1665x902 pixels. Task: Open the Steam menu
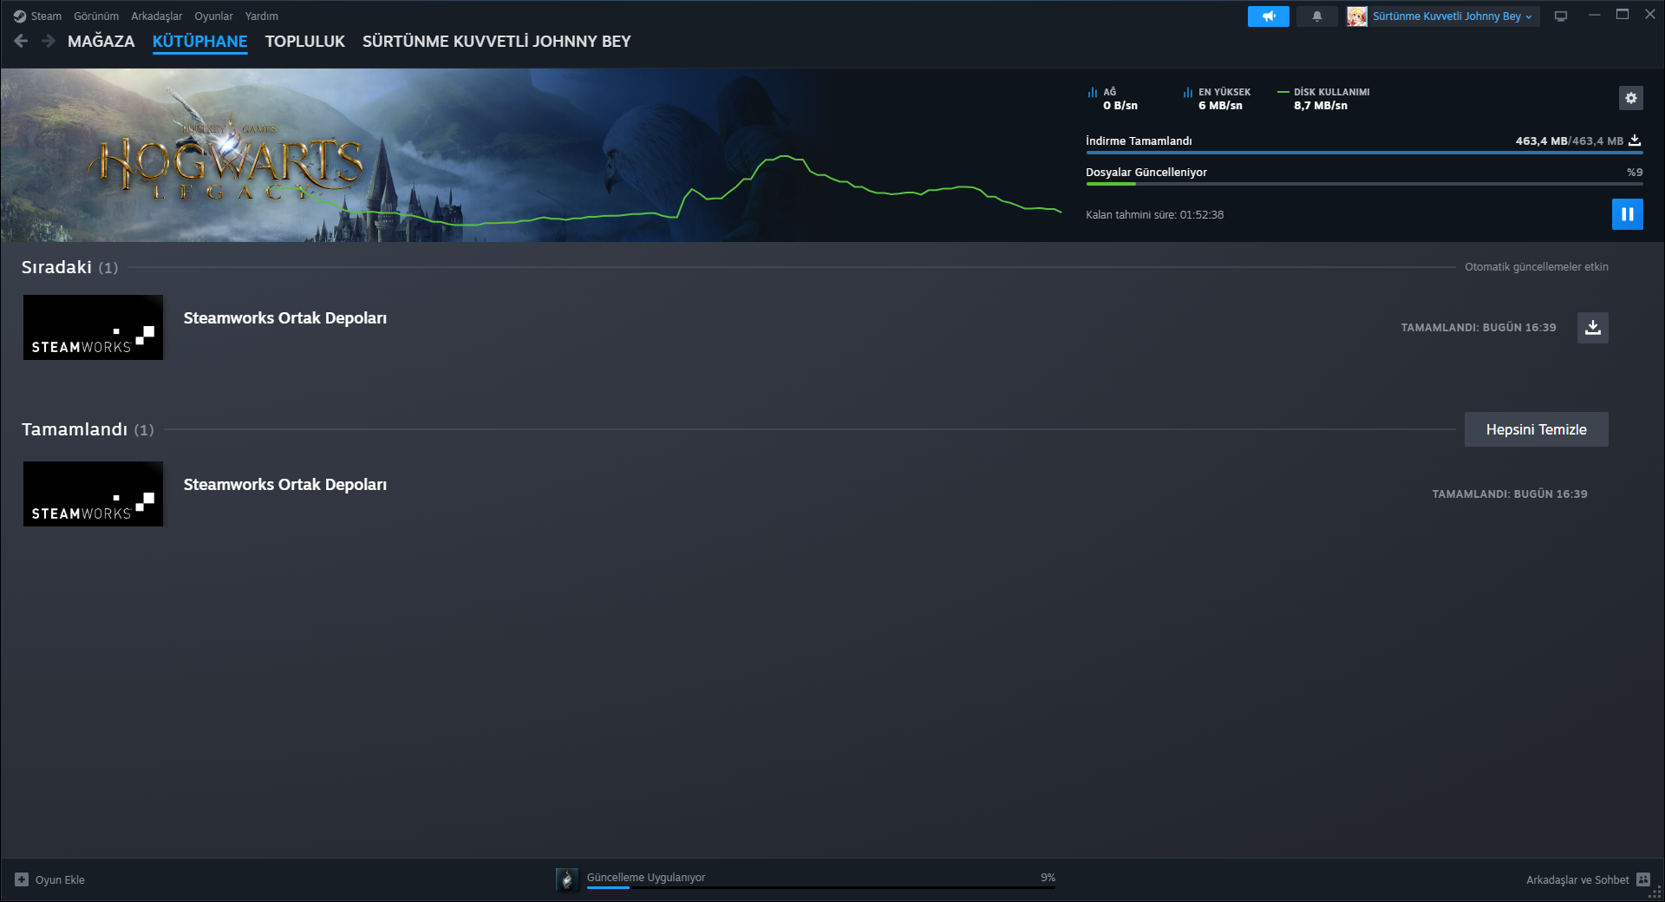tap(46, 16)
